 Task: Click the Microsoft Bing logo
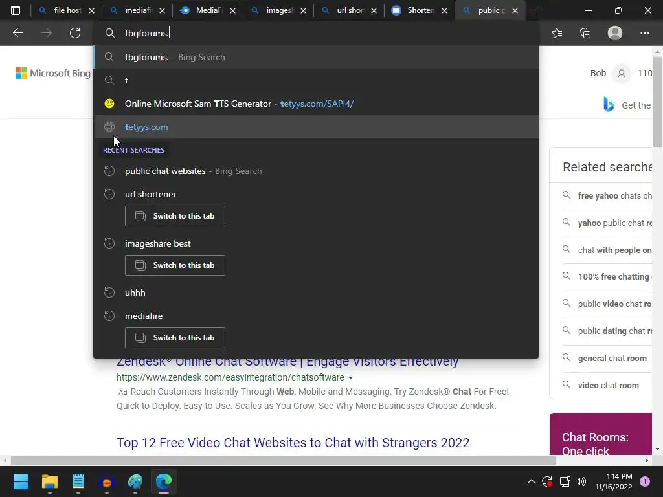(53, 73)
